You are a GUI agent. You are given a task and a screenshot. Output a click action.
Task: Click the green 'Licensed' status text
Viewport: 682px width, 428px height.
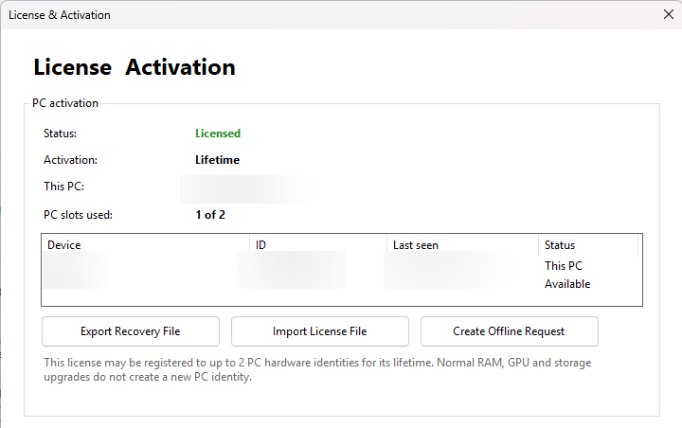(218, 134)
